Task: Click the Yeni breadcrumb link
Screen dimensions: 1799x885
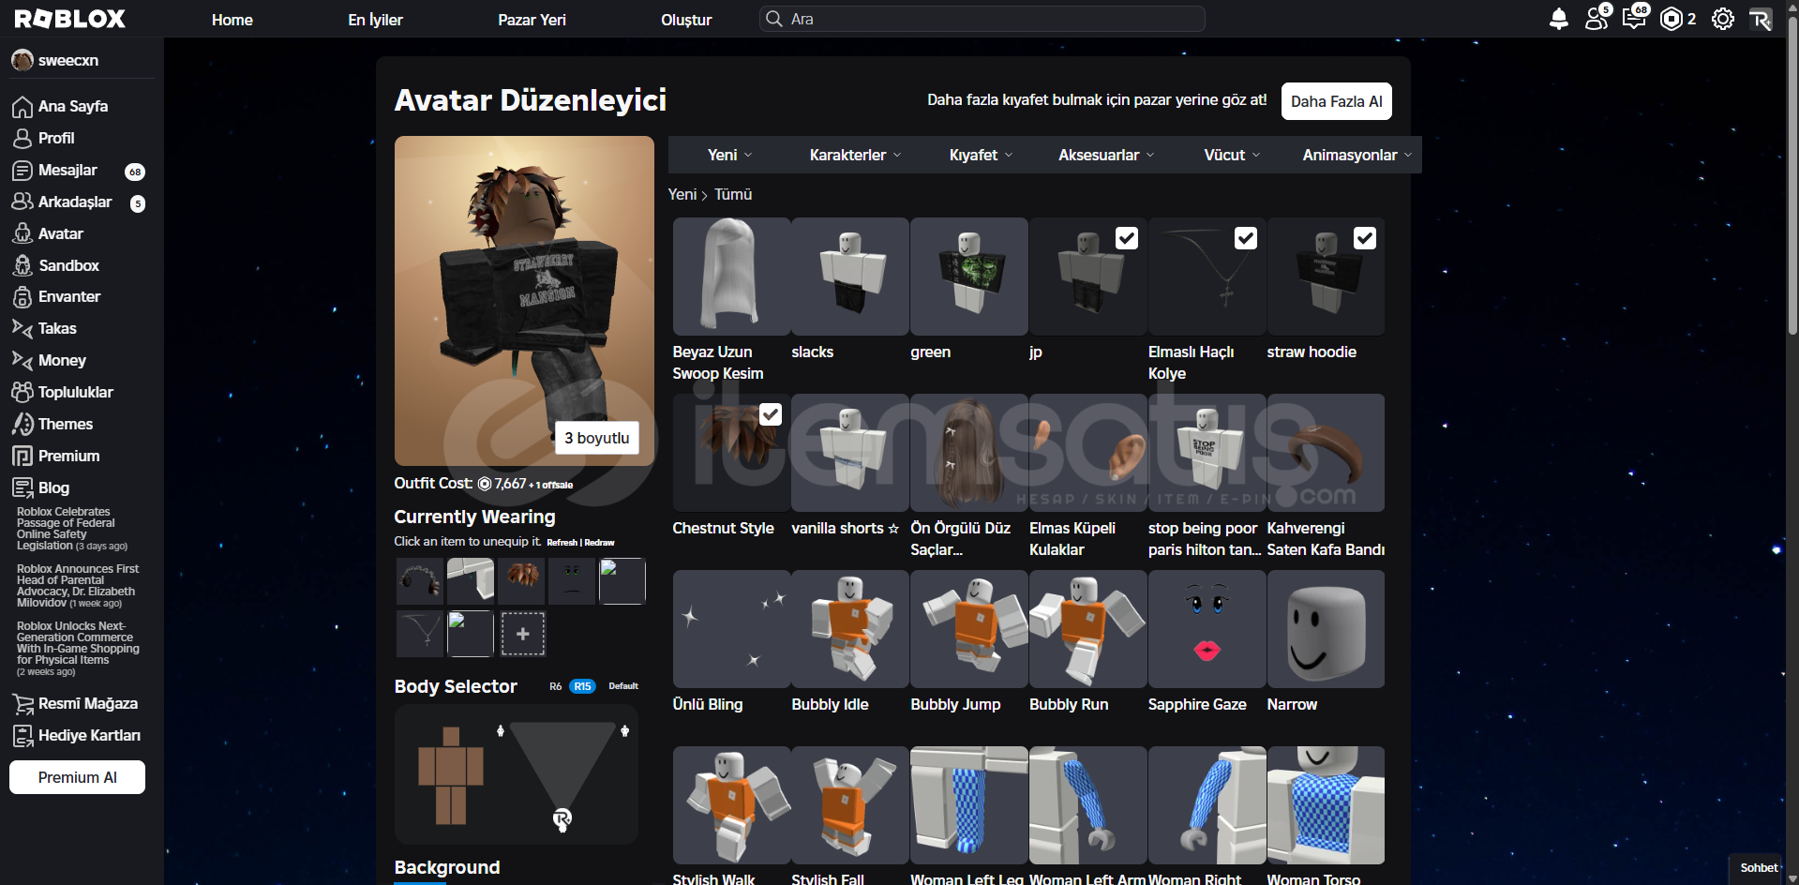Action: [682, 195]
